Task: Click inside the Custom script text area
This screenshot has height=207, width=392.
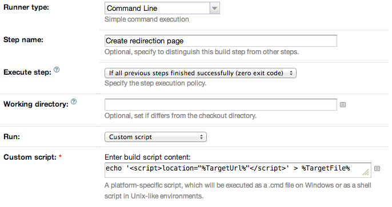Action: pyautogui.click(x=238, y=170)
